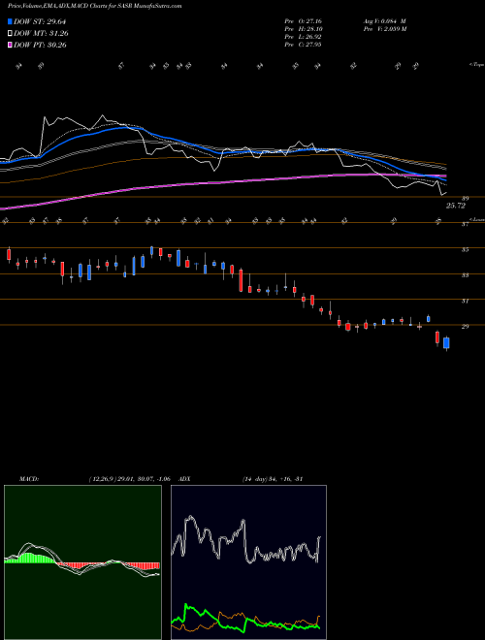Click the 'Pre V: 2.059 M' value
This screenshot has width=485, height=640.
(x=384, y=29)
